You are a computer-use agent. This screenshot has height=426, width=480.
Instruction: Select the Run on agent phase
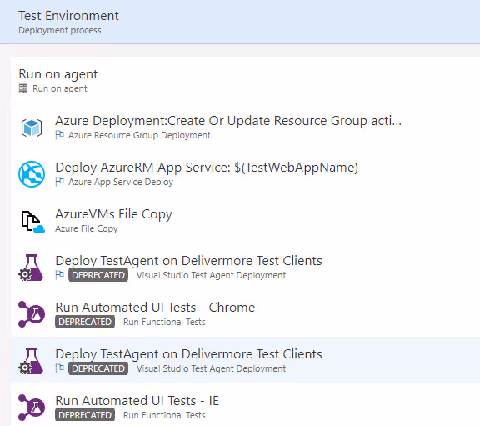[245, 80]
